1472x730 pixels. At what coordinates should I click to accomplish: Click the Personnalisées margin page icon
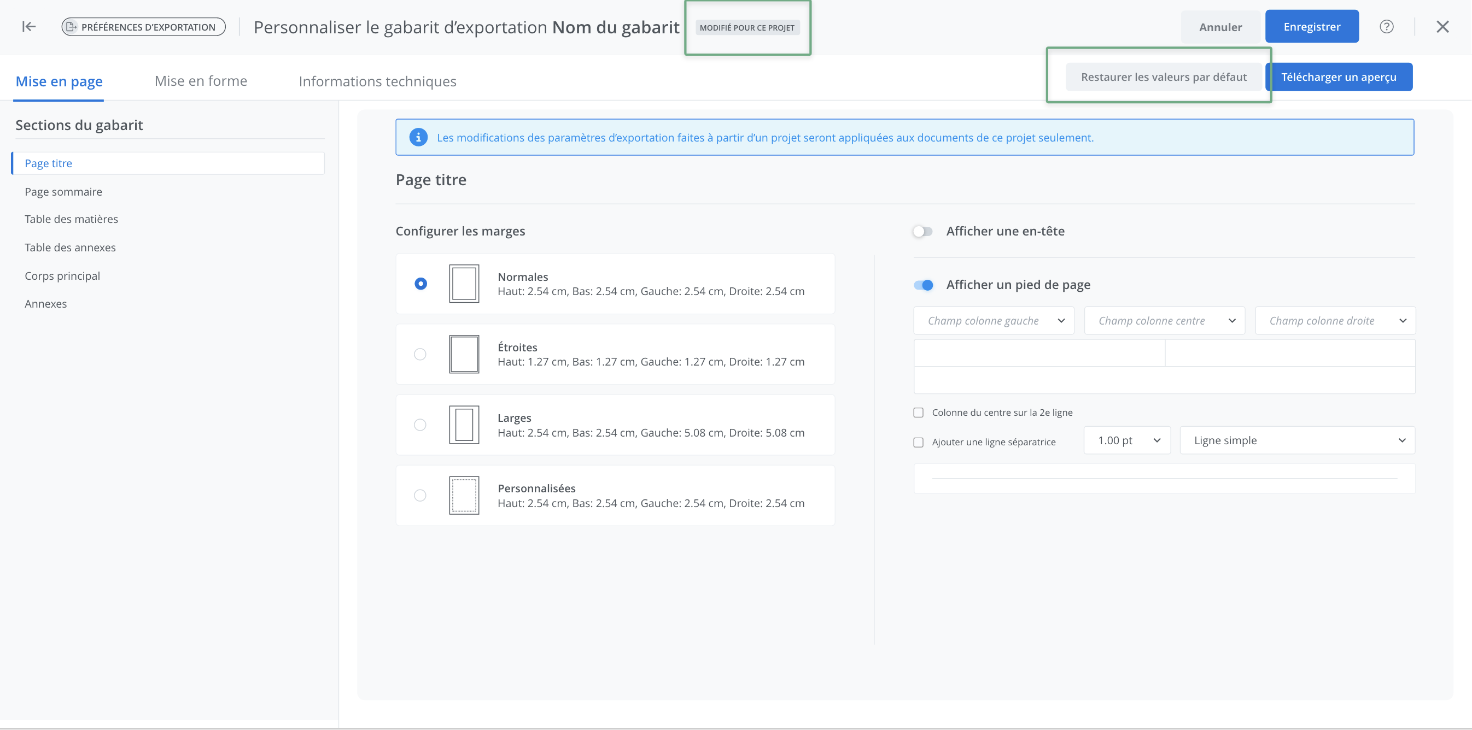tap(464, 495)
